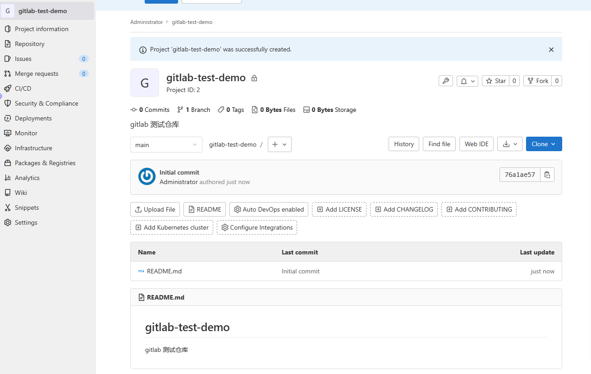Open the Clone dropdown button
This screenshot has height=374, width=591.
pyautogui.click(x=544, y=144)
